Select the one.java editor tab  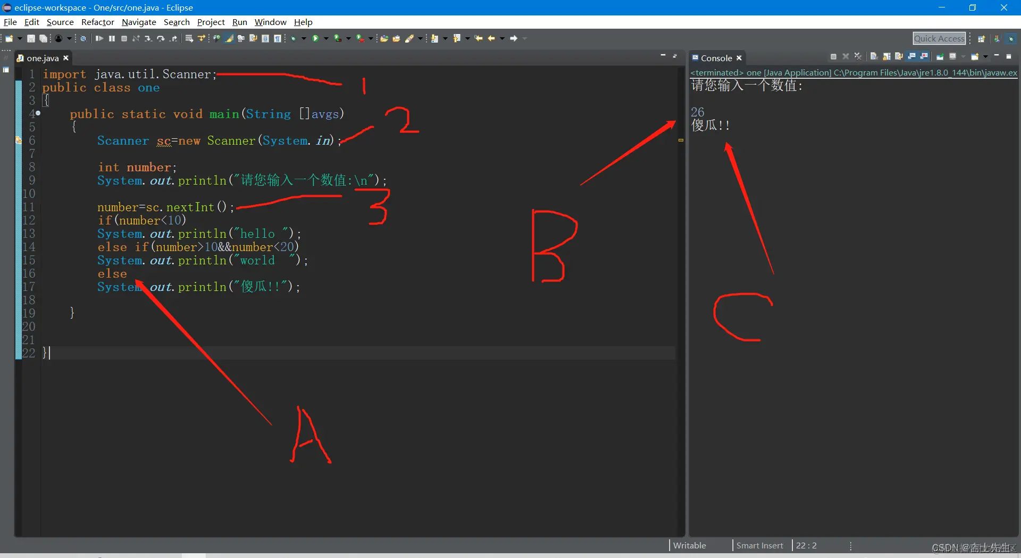coord(43,58)
